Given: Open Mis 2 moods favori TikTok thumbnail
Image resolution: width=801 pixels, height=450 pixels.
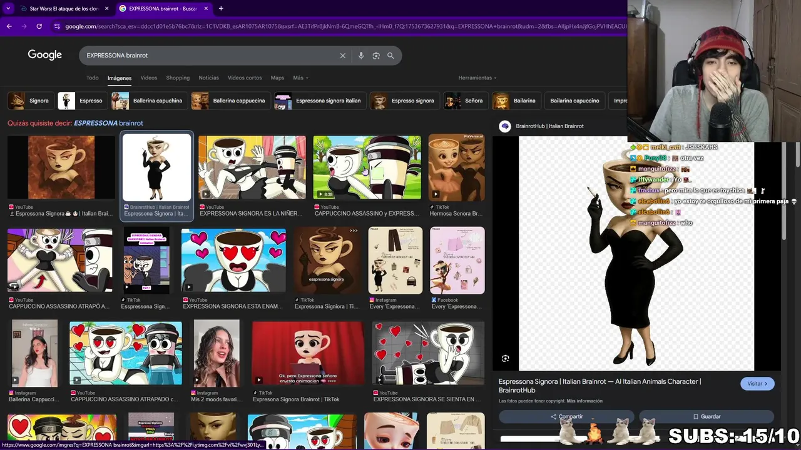Looking at the screenshot, I should click(217, 353).
